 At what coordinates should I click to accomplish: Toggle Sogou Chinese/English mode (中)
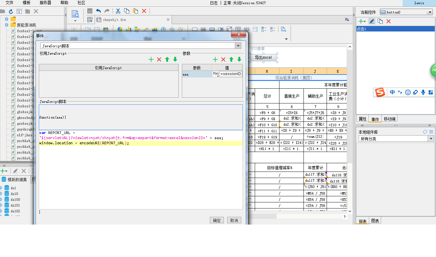(392, 92)
